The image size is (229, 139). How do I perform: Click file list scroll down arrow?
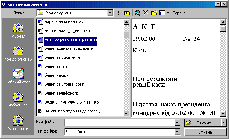[x=127, y=114]
